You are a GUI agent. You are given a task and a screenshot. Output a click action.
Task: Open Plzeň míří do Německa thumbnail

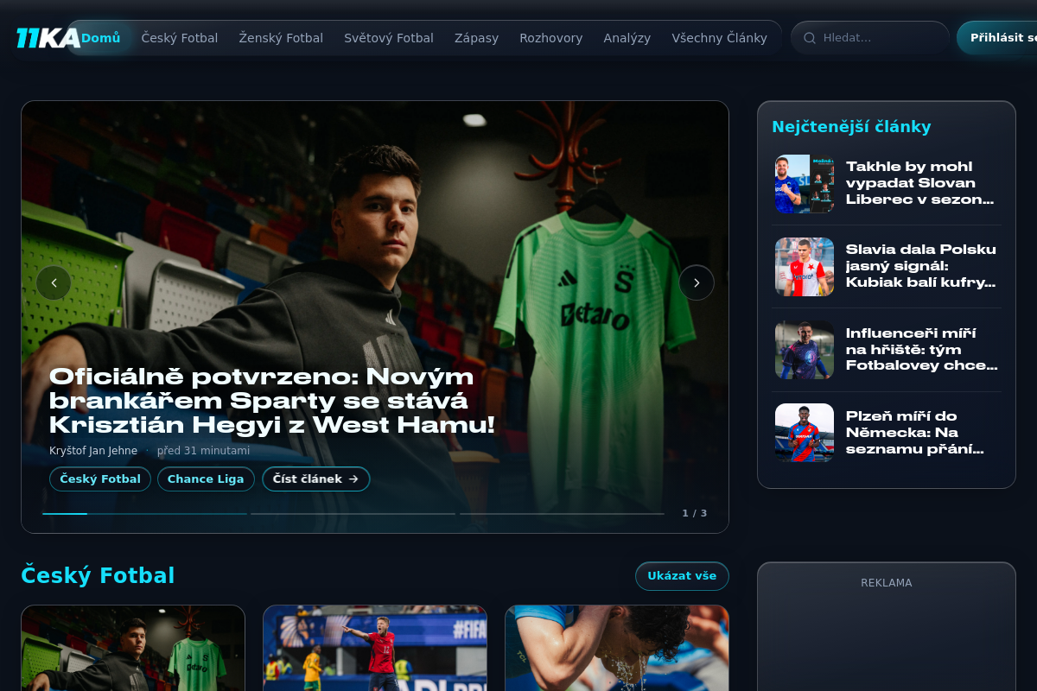[805, 433]
